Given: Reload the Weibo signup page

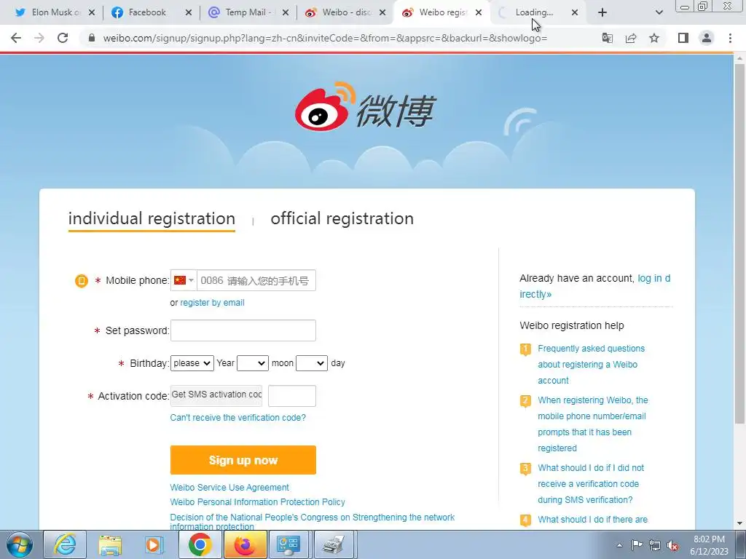Looking at the screenshot, I should point(63,38).
